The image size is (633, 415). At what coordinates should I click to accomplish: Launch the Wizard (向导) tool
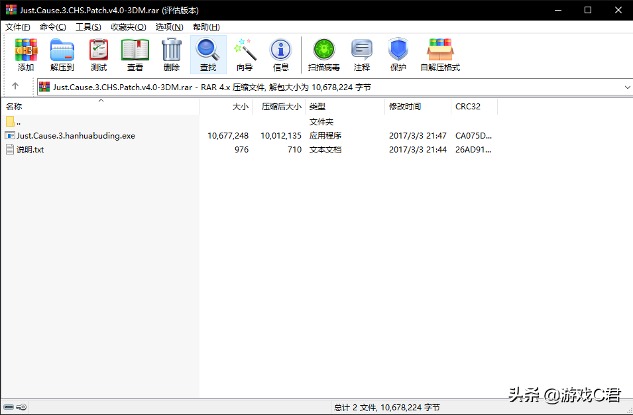(x=245, y=54)
